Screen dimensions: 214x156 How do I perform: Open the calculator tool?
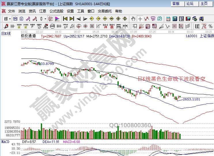[x=175, y=19]
